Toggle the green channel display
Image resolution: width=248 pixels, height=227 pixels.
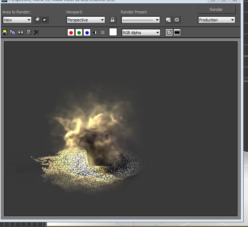[x=79, y=33]
